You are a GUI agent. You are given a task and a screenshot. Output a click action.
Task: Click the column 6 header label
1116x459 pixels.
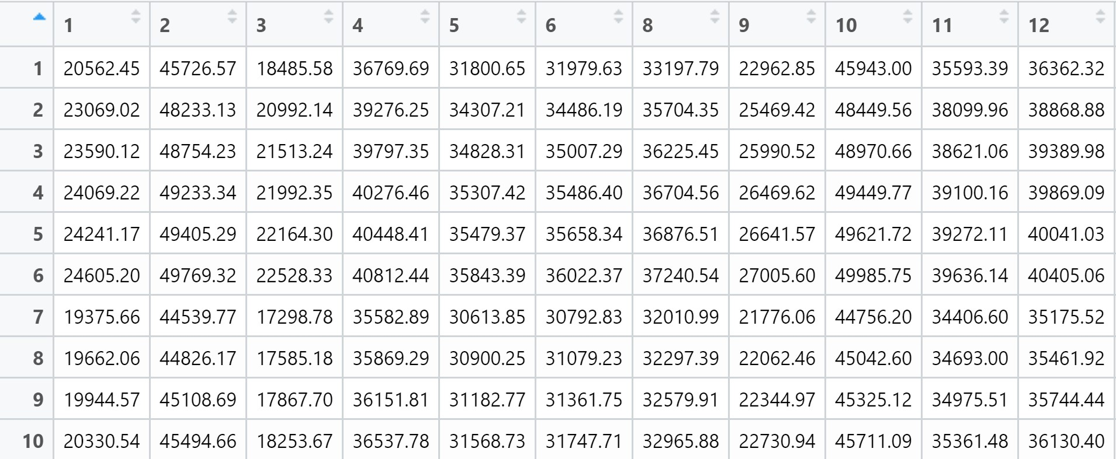coord(550,25)
